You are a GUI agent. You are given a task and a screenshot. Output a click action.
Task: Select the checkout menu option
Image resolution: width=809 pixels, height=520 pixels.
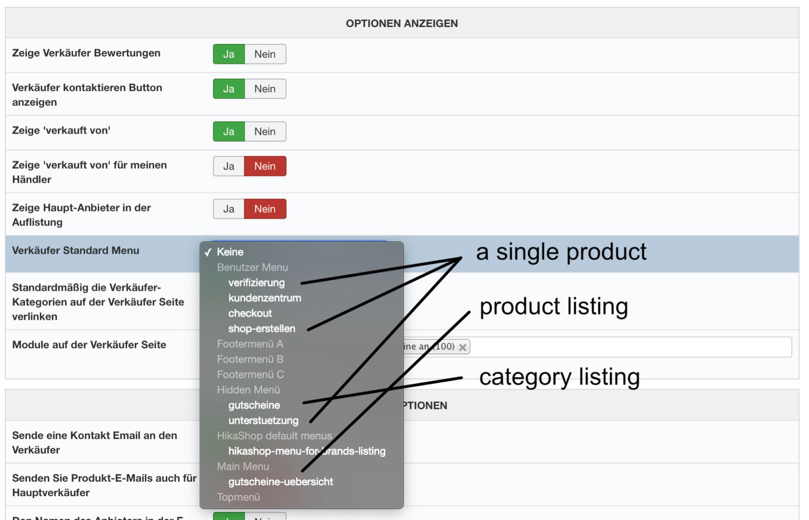(x=250, y=313)
